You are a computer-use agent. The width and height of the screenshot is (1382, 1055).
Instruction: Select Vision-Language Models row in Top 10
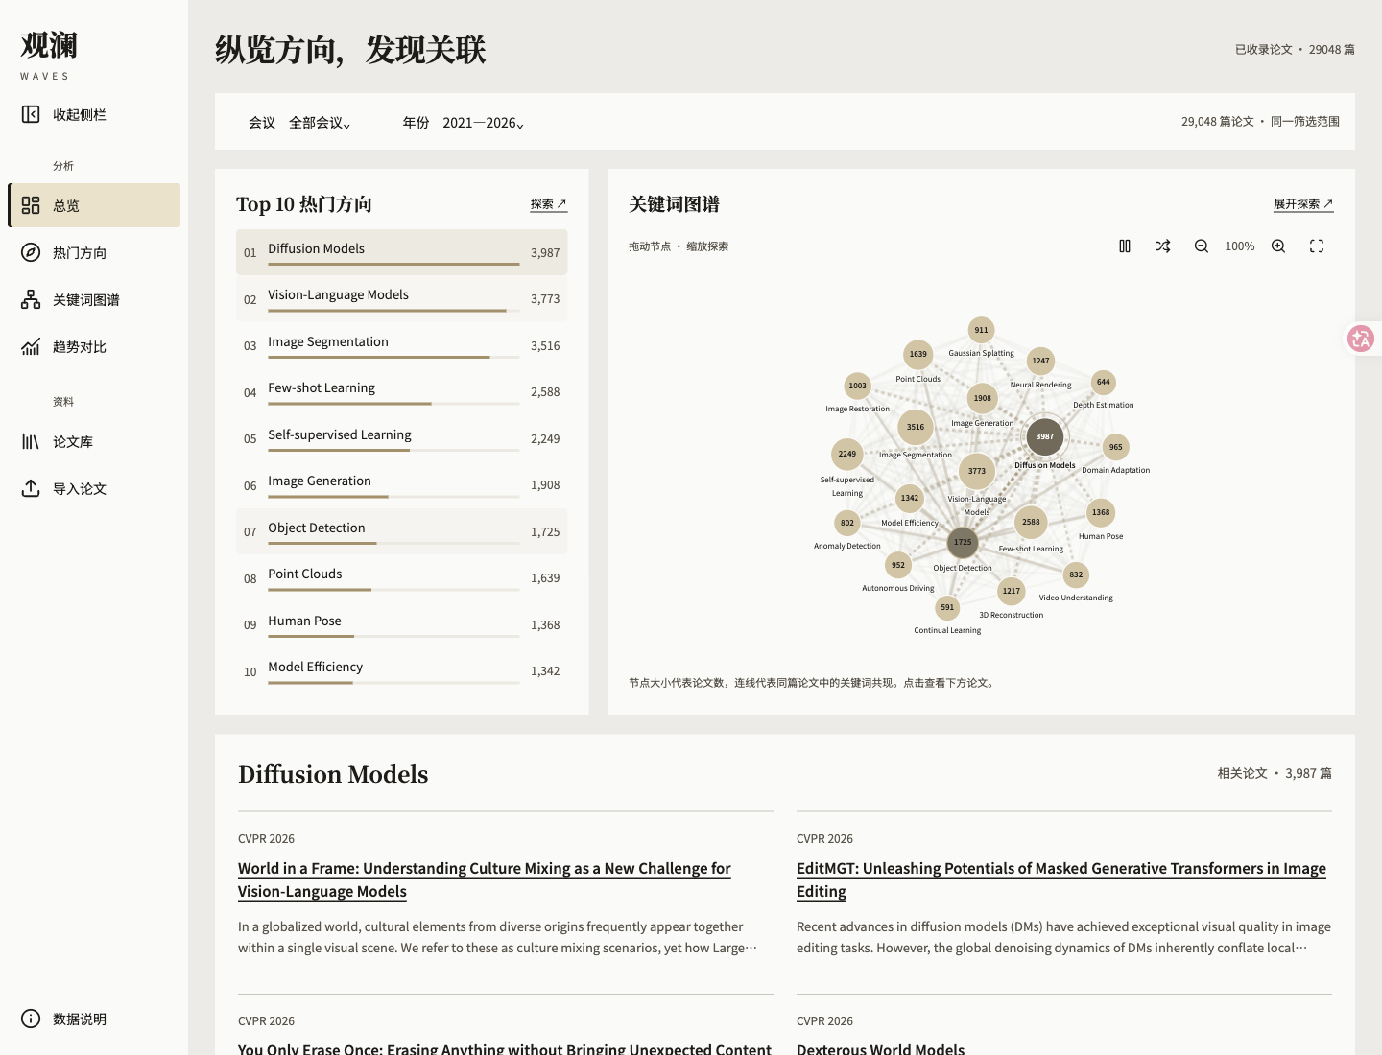click(x=401, y=298)
